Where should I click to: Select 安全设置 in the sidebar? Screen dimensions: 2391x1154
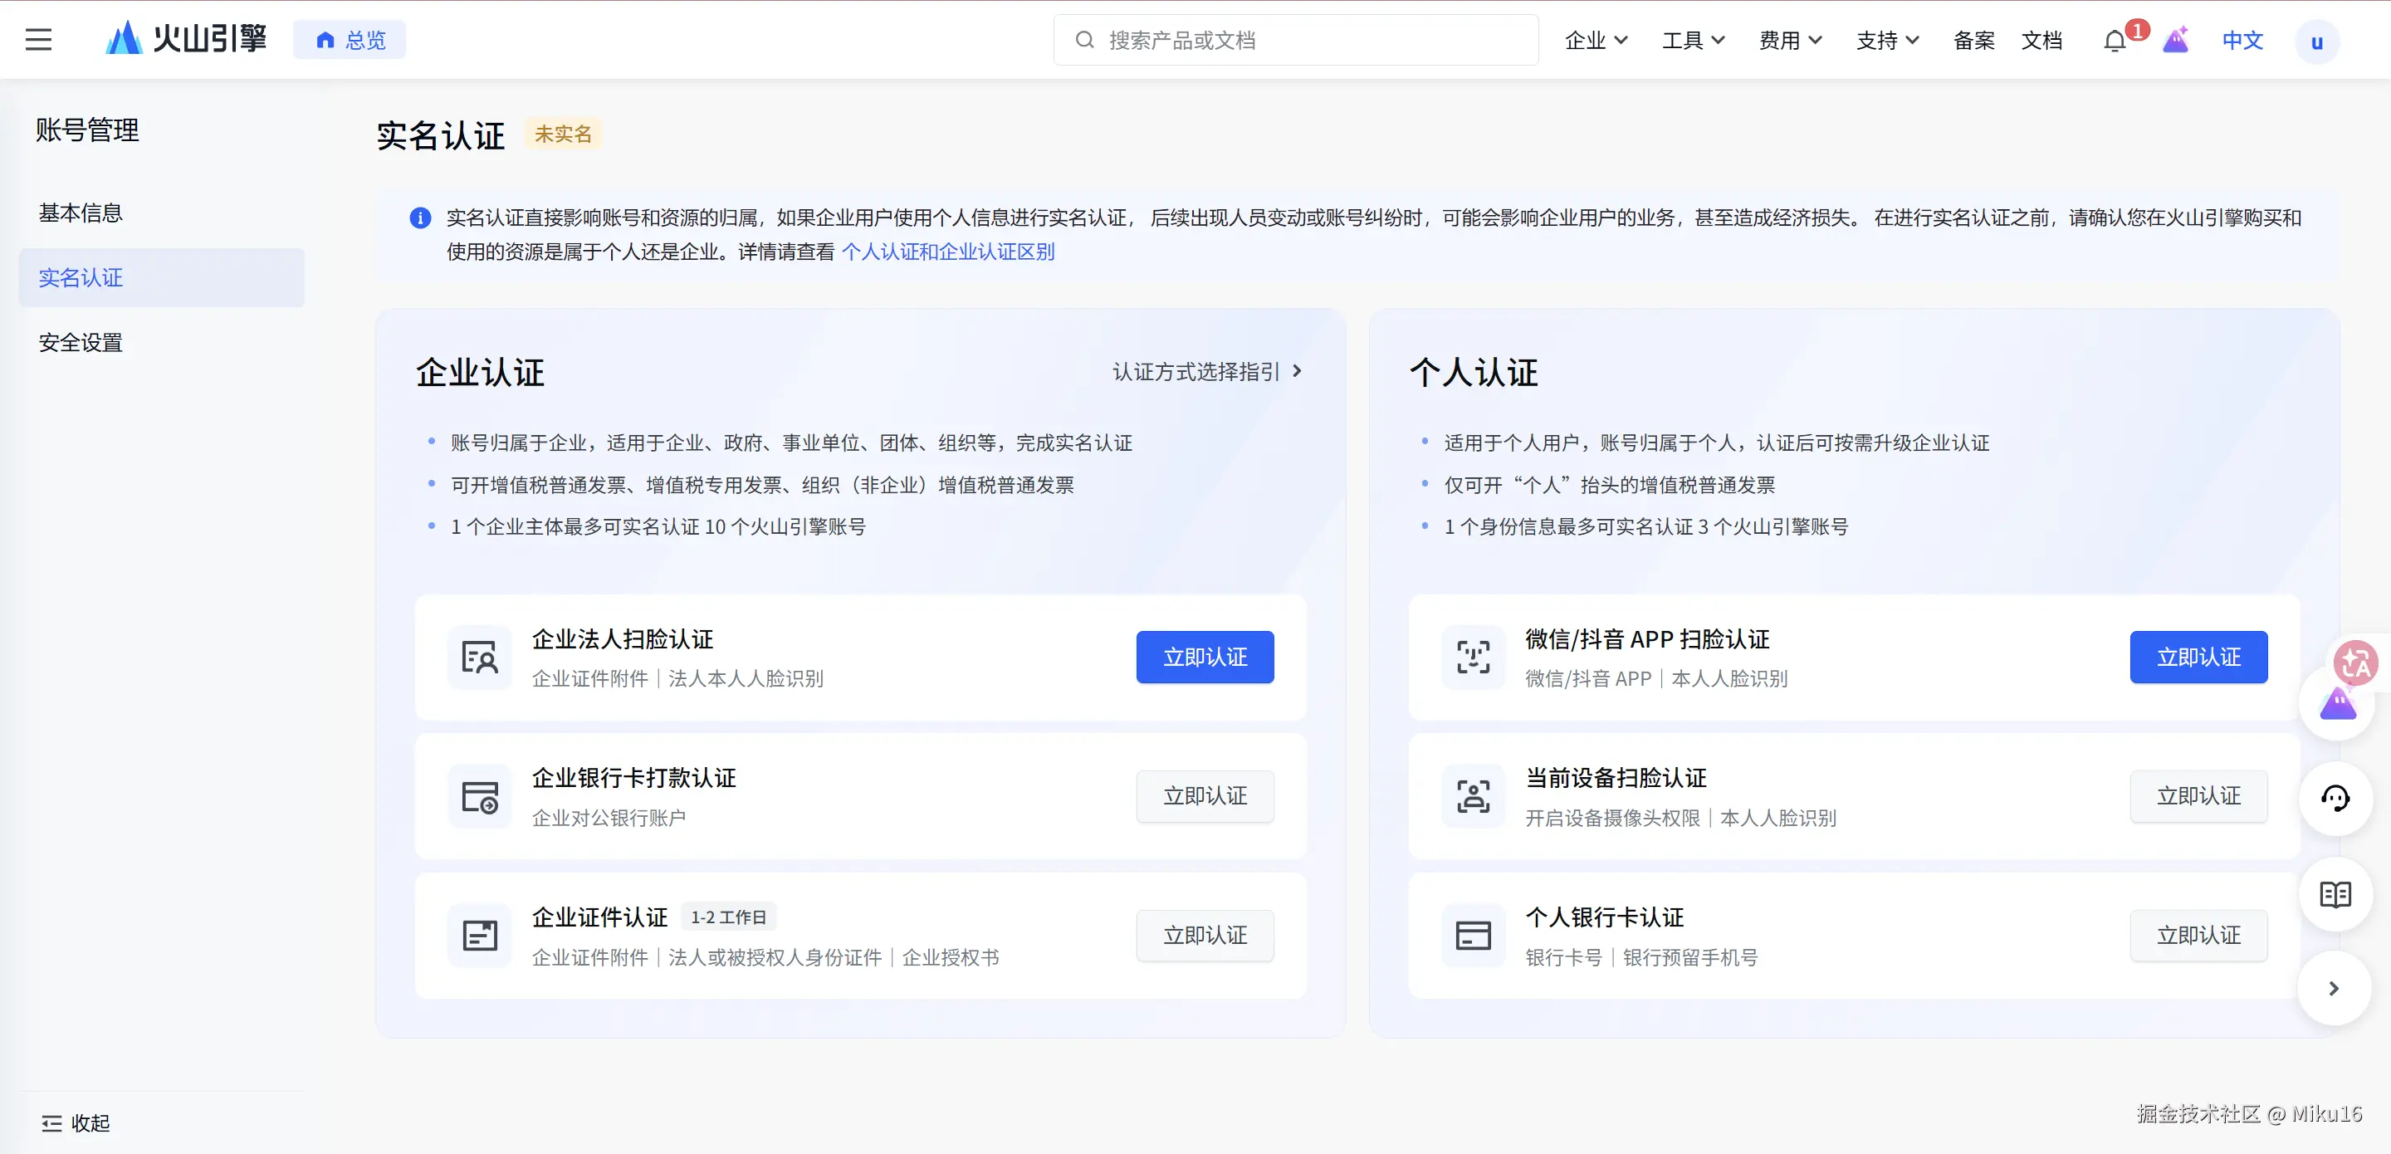81,343
